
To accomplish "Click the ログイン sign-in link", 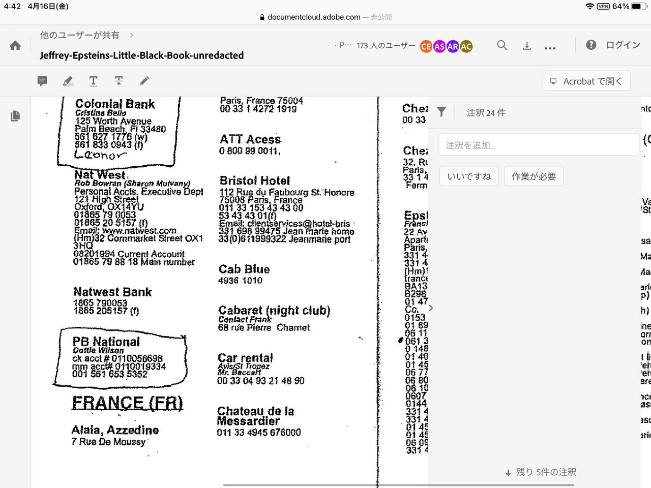I will coord(623,45).
